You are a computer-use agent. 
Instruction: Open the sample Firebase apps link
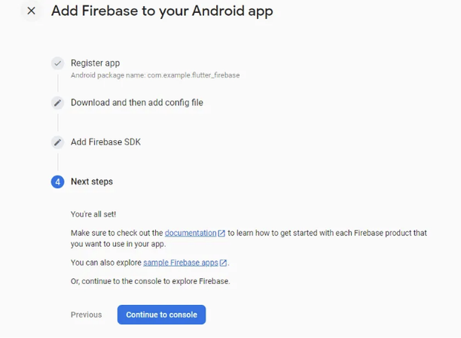coord(181,263)
